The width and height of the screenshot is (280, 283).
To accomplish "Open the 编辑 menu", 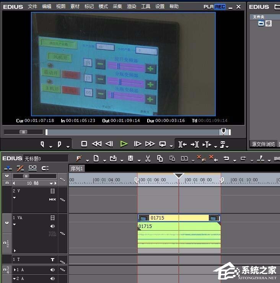I will pos(47,7).
